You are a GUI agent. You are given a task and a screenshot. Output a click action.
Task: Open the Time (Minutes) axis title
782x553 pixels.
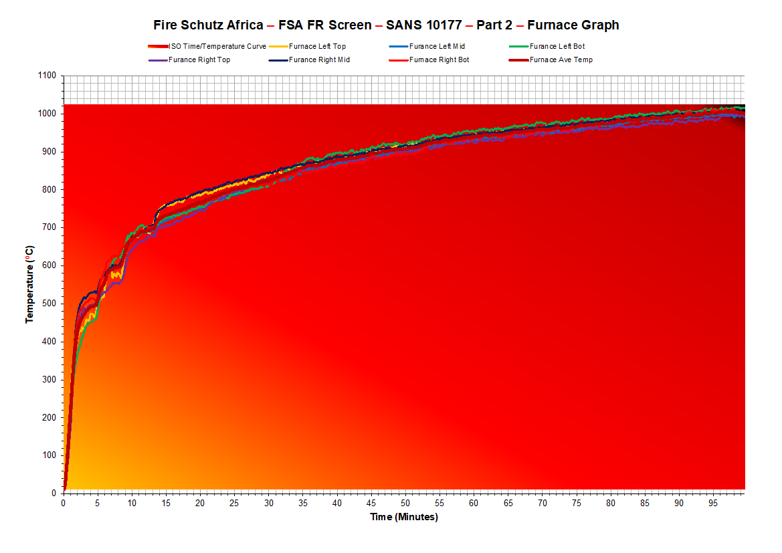click(404, 517)
